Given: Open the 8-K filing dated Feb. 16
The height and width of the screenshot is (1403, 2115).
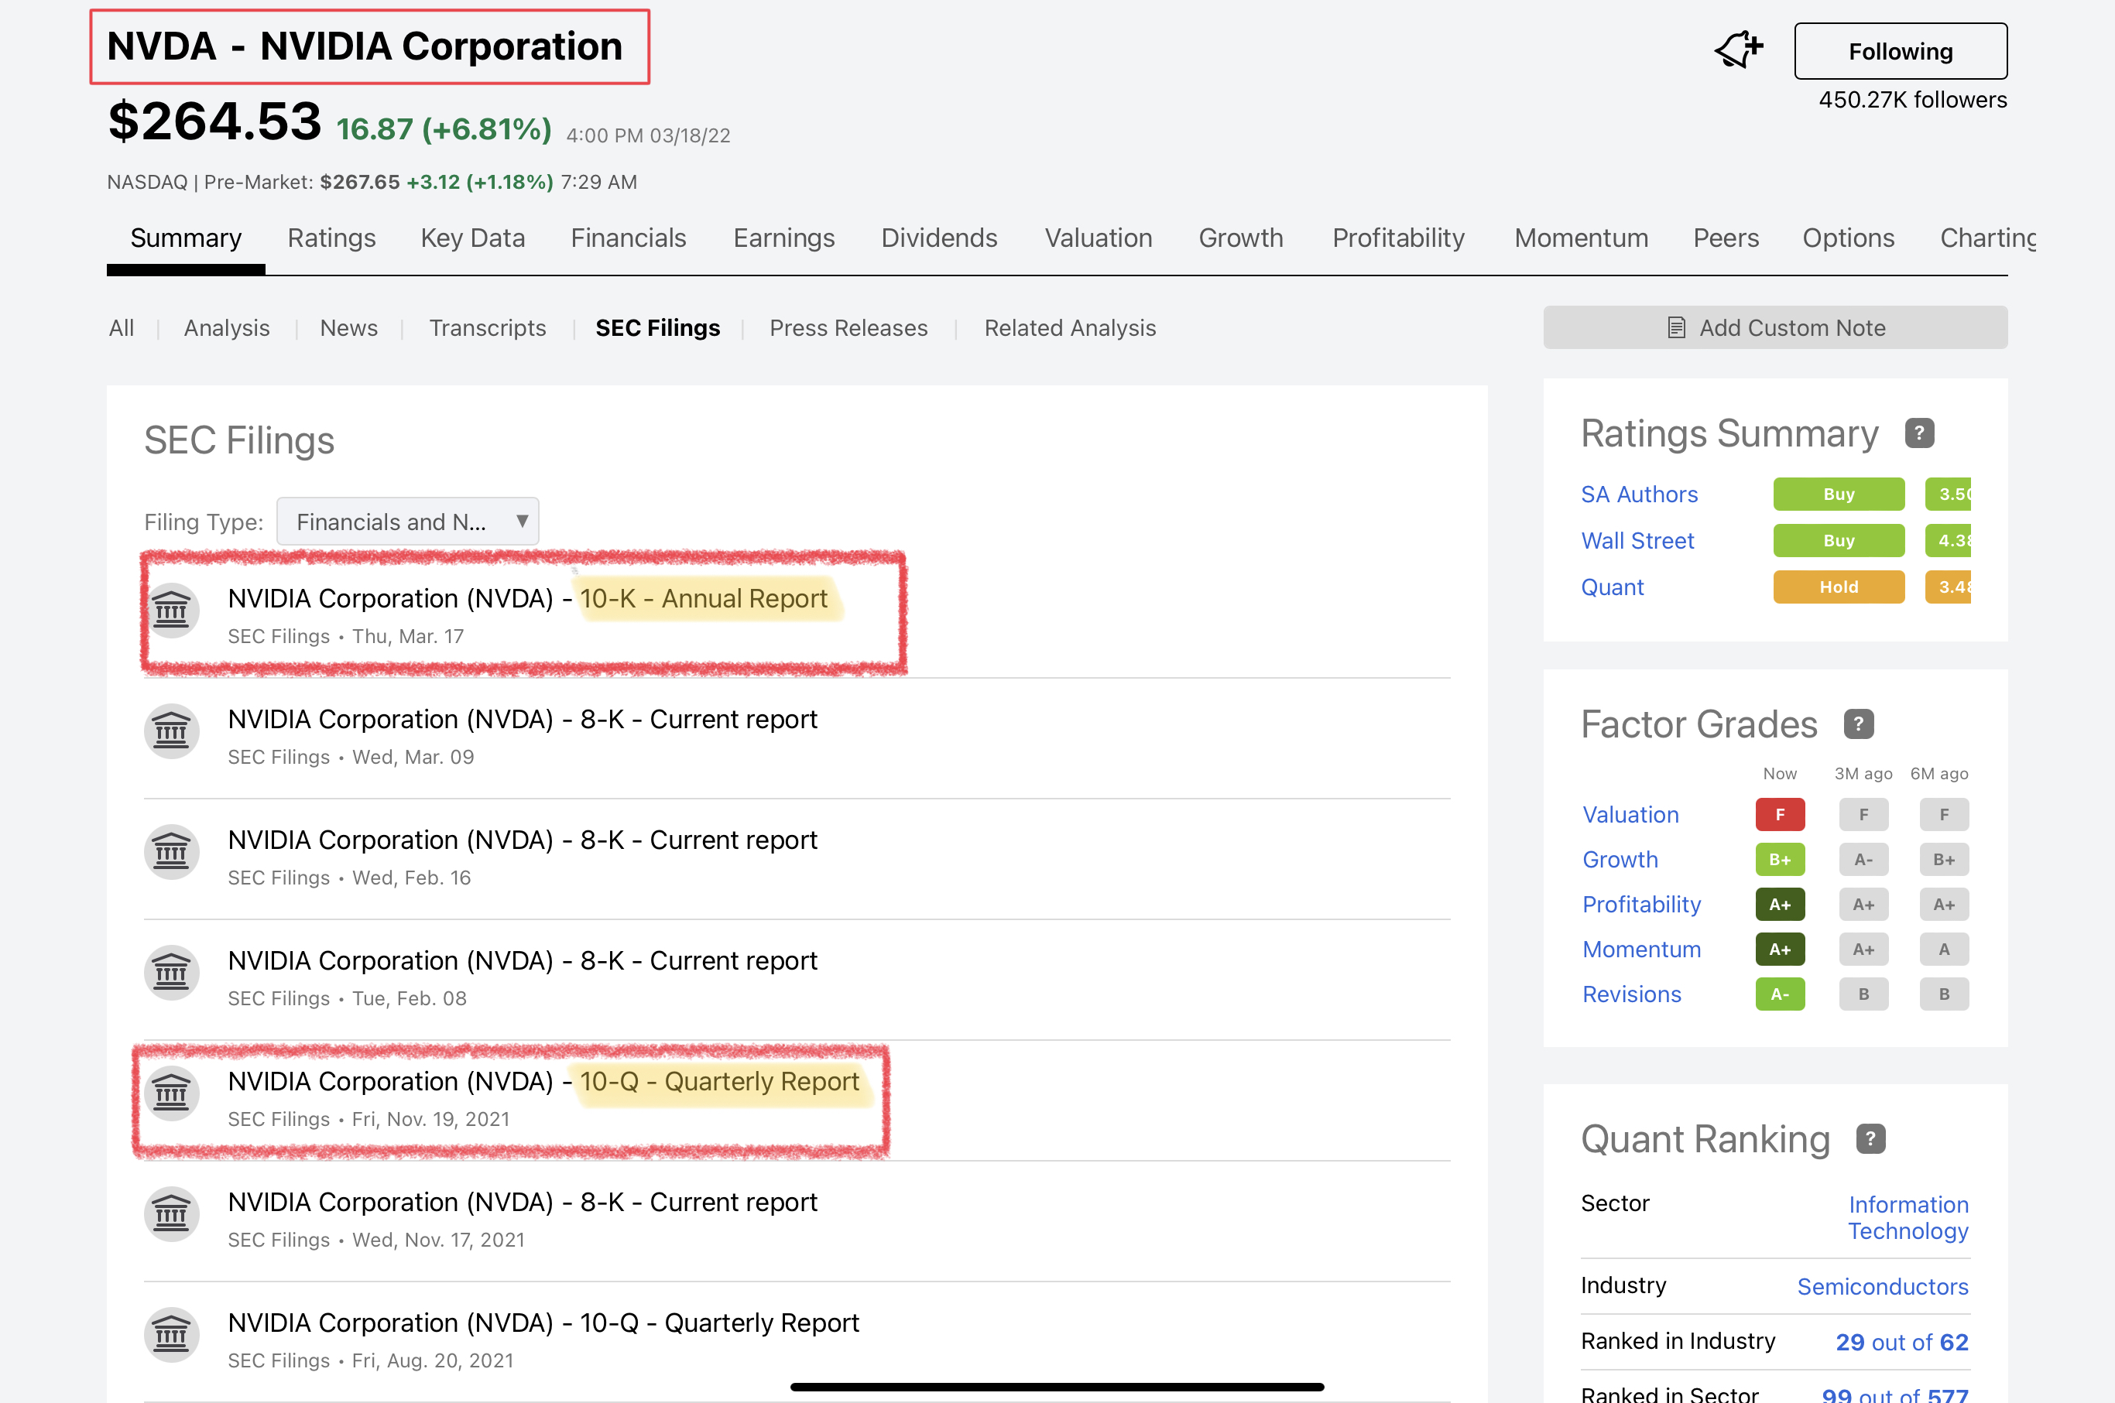Looking at the screenshot, I should coord(522,840).
